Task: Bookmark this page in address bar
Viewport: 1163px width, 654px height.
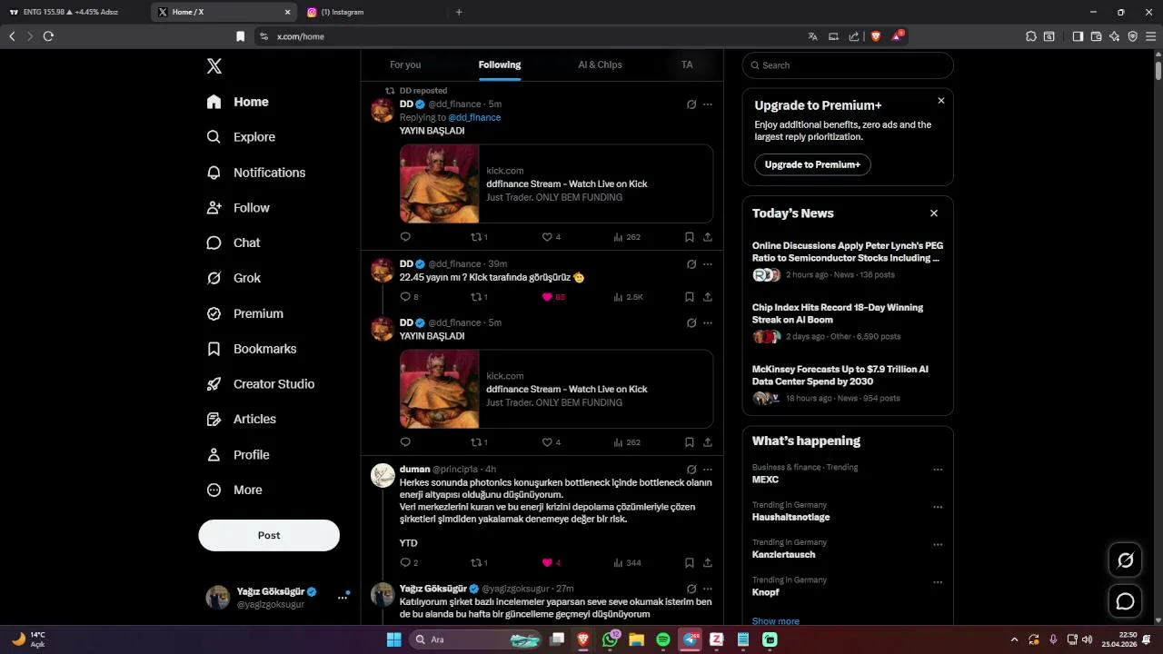Action: tap(240, 36)
